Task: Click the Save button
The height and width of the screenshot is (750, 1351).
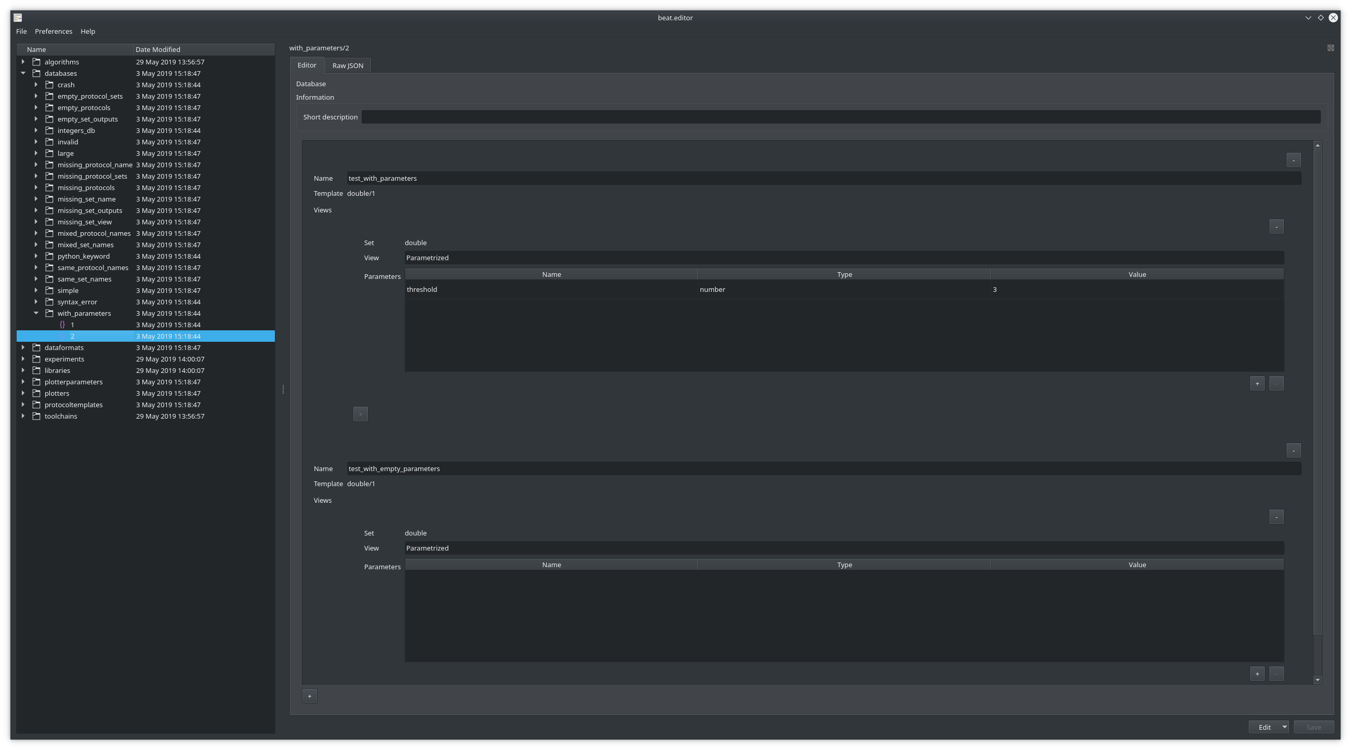Action: click(x=1313, y=727)
